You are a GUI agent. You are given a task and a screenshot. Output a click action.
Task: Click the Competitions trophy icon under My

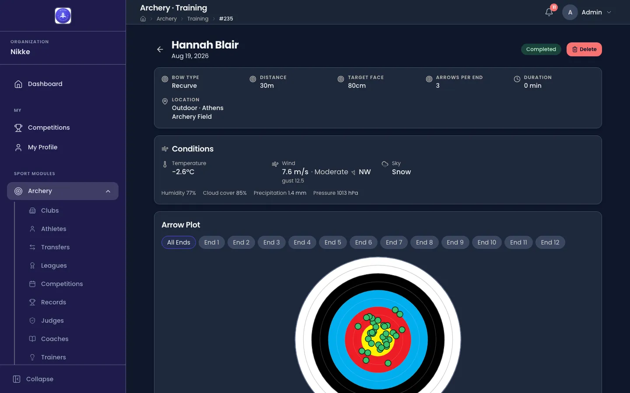pyautogui.click(x=18, y=128)
